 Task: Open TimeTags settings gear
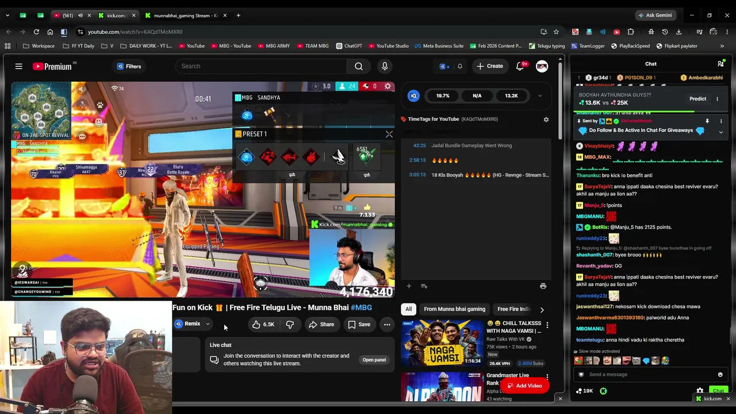click(546, 120)
